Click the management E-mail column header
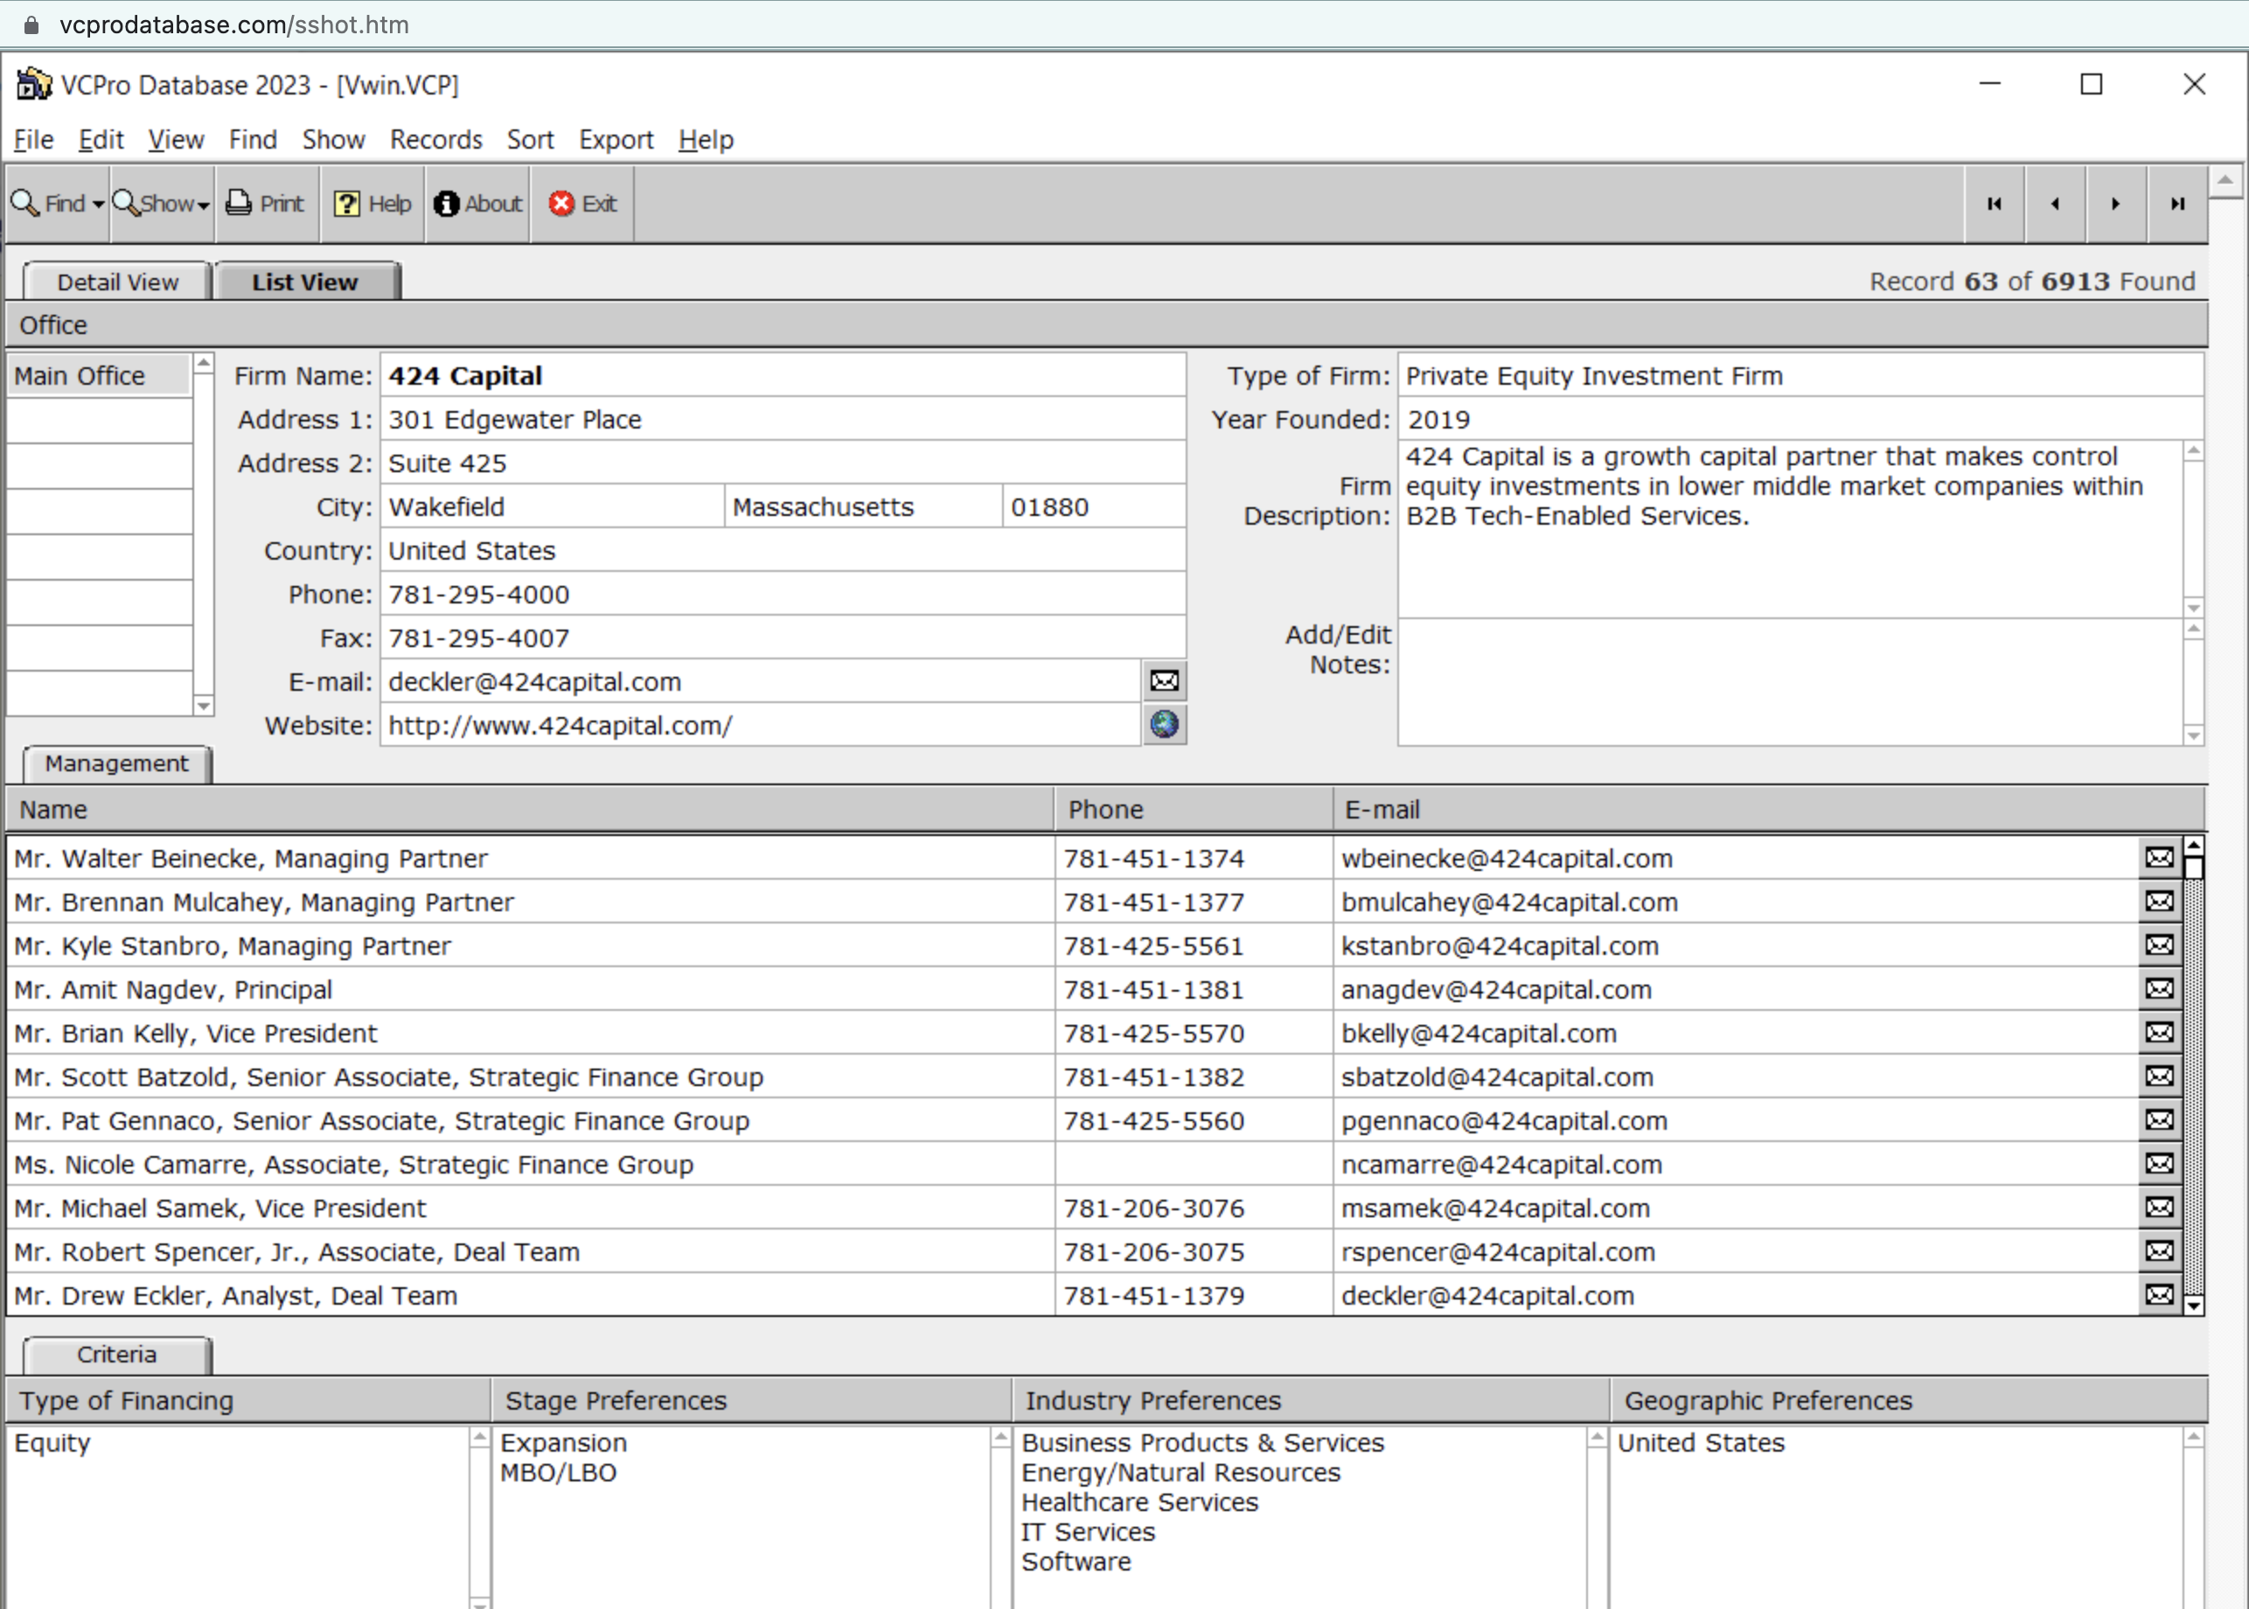 (x=1768, y=810)
